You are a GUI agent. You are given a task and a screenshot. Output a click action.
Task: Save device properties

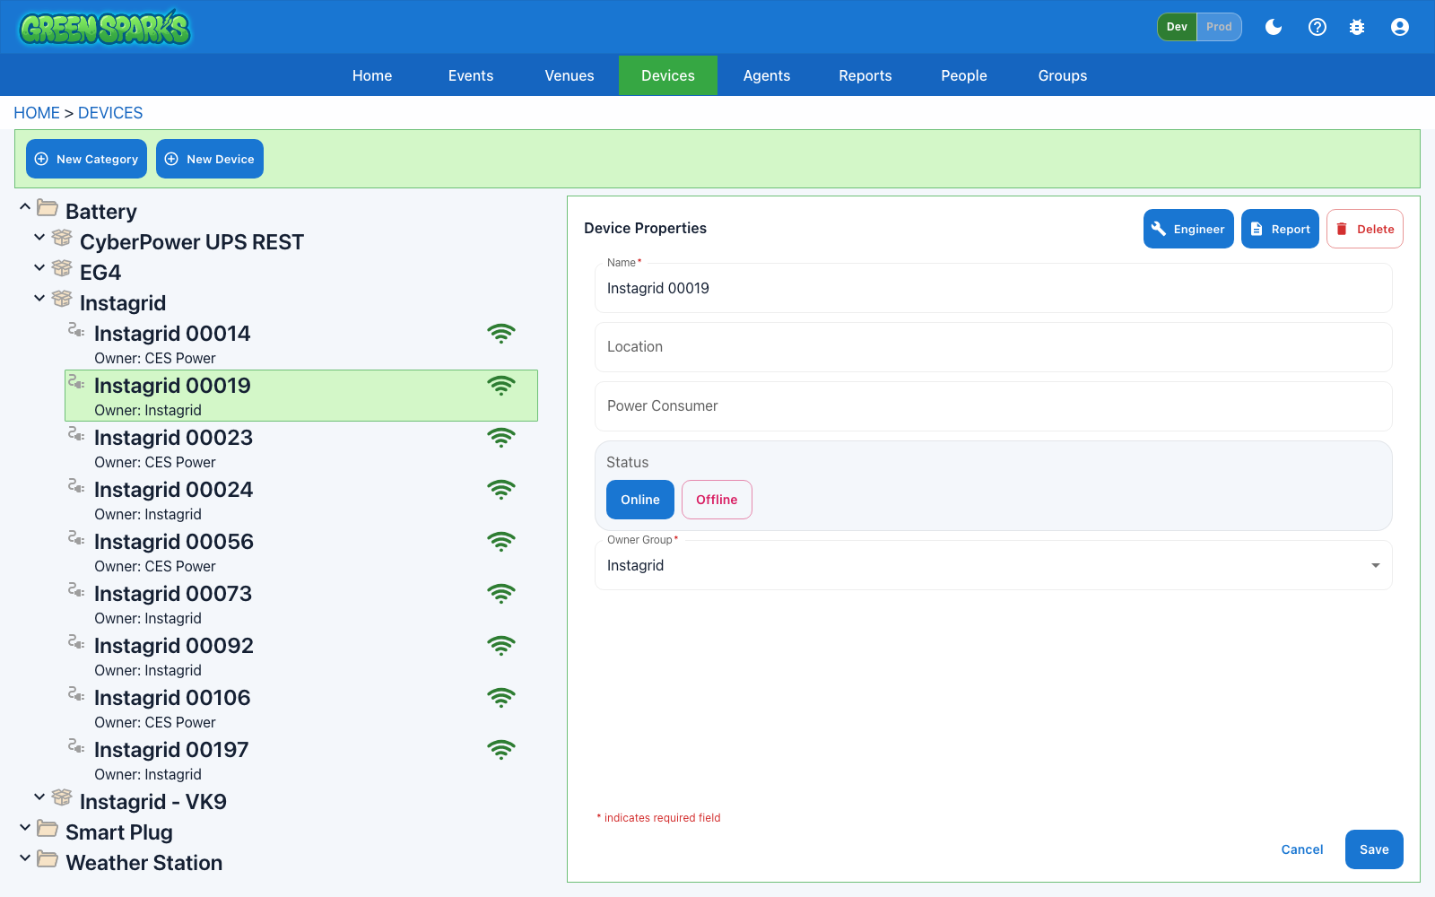click(1374, 849)
